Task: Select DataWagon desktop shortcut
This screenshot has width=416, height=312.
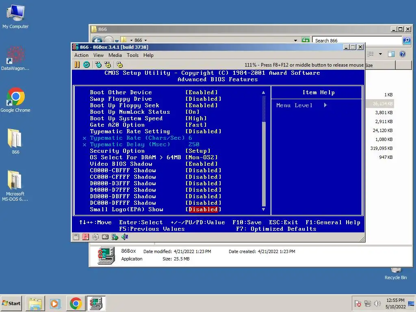Action: point(15,58)
